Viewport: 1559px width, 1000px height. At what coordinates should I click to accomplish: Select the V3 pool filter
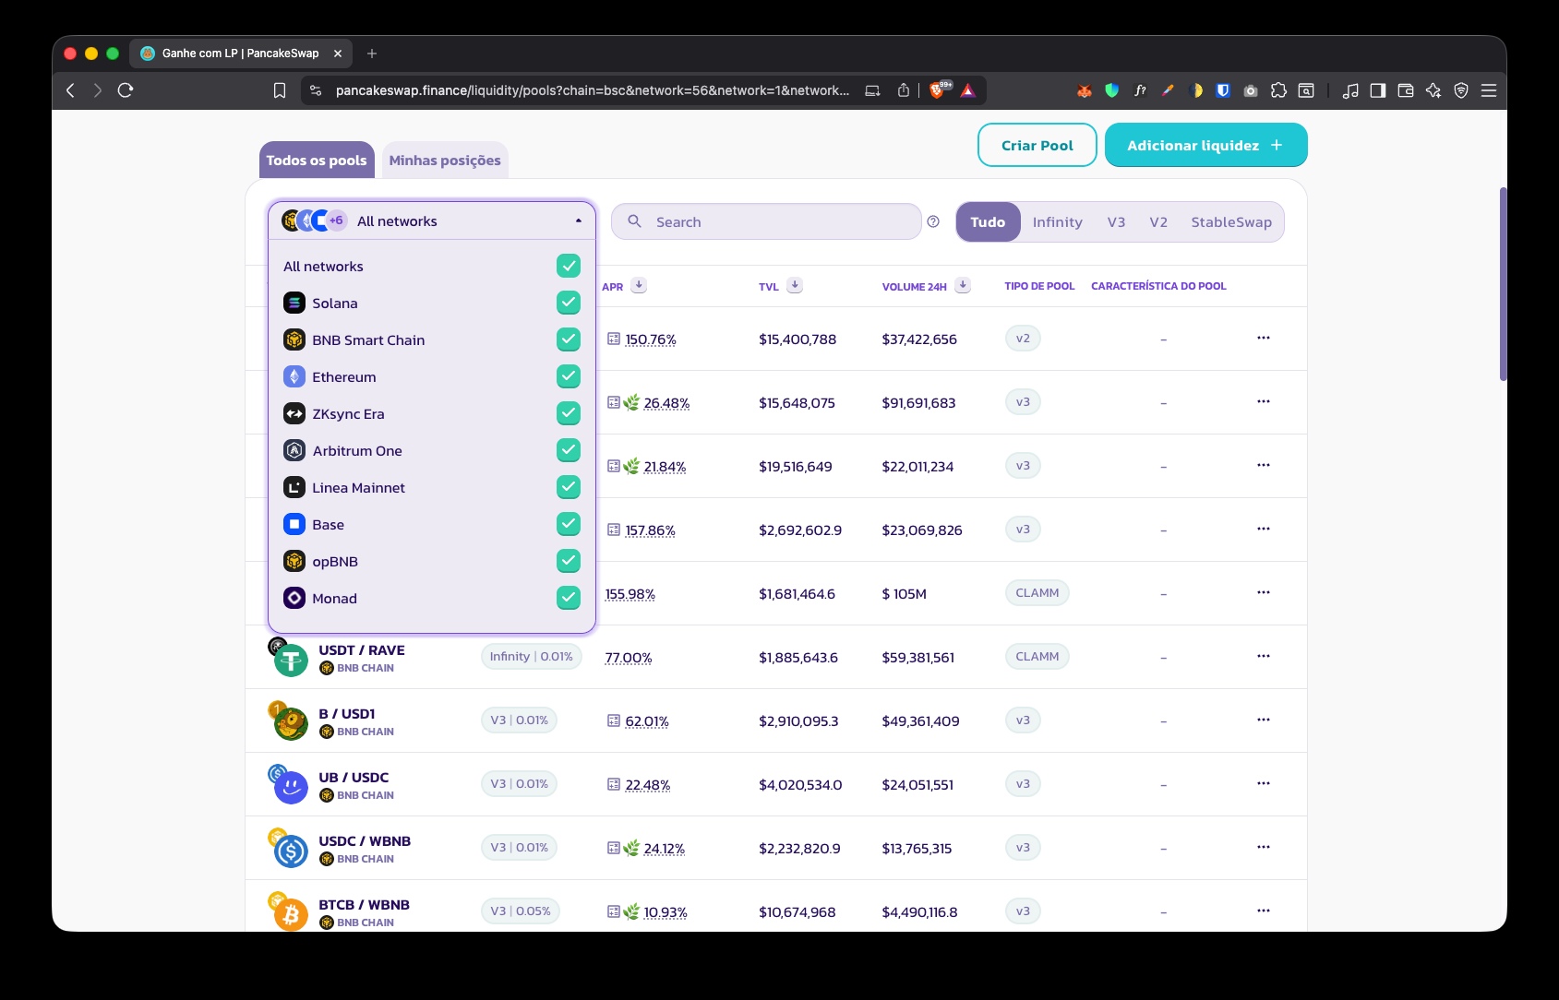click(x=1116, y=222)
